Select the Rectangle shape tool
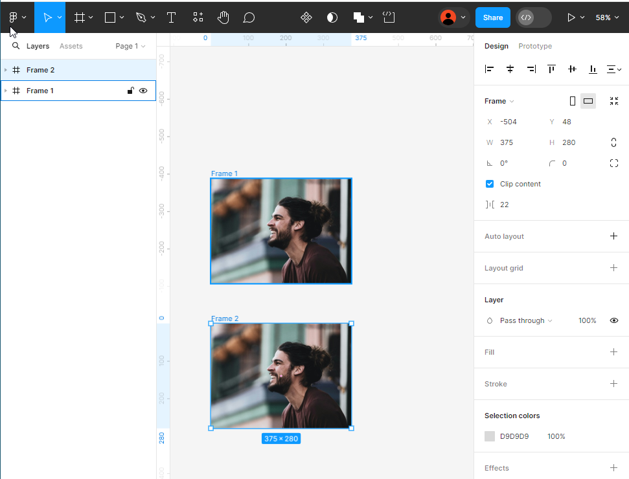629x479 pixels. click(x=110, y=17)
